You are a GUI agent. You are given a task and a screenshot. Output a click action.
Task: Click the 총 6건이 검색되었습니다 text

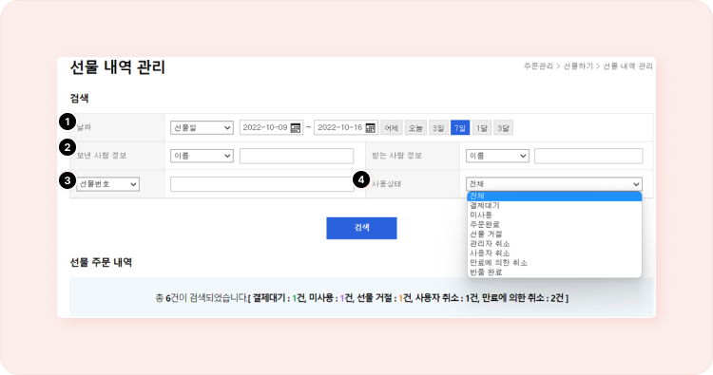coord(201,298)
